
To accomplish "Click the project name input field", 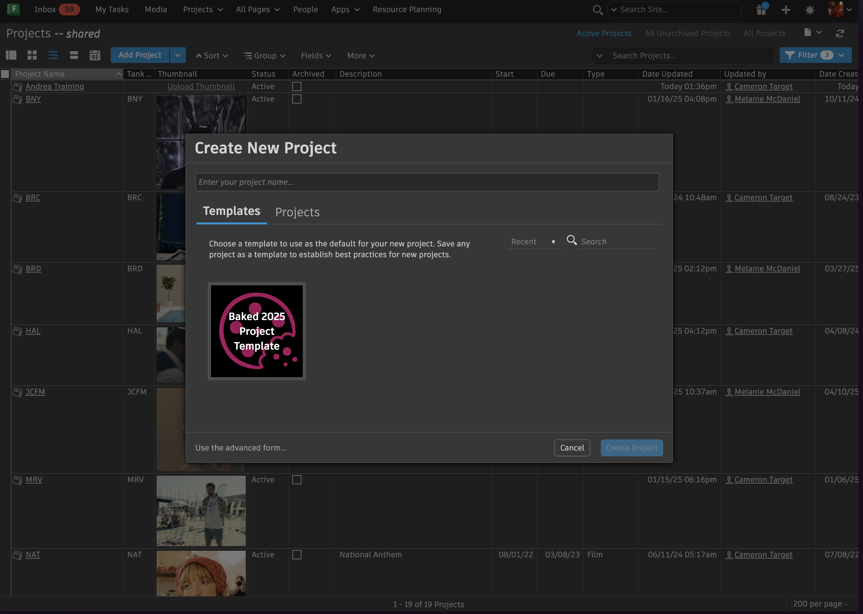I will pos(427,182).
